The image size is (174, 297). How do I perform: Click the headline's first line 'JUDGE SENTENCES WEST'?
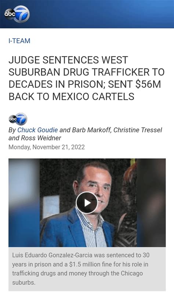pyautogui.click(x=68, y=60)
